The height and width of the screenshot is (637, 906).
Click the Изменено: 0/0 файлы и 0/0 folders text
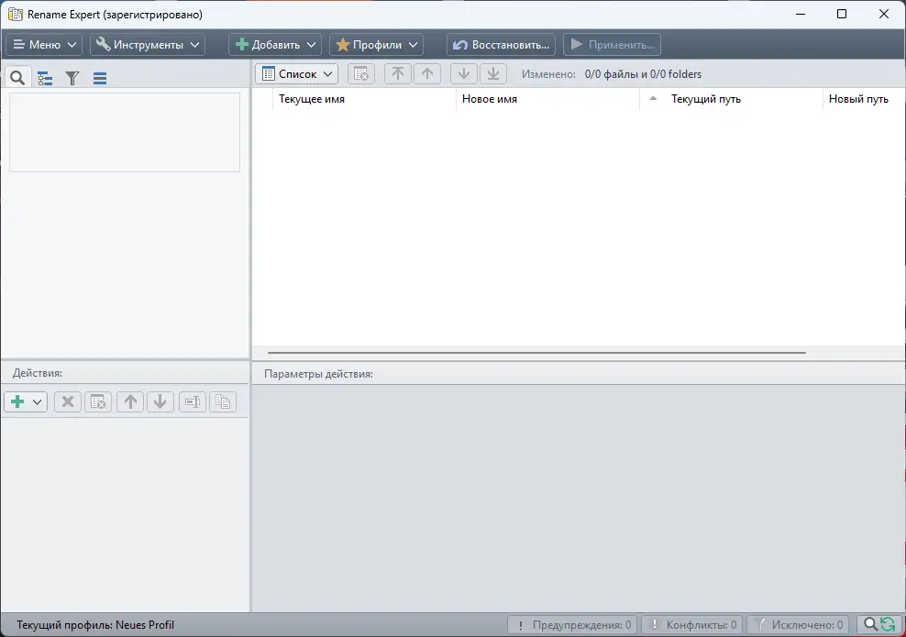coord(612,74)
